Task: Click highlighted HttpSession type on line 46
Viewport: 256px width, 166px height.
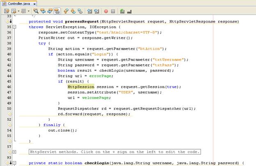Action: pos(81,87)
